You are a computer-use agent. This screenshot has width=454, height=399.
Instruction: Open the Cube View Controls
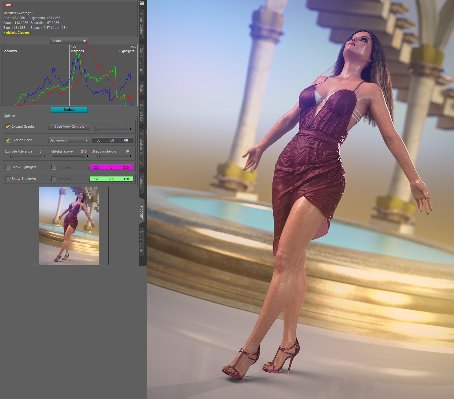pyautogui.click(x=69, y=126)
